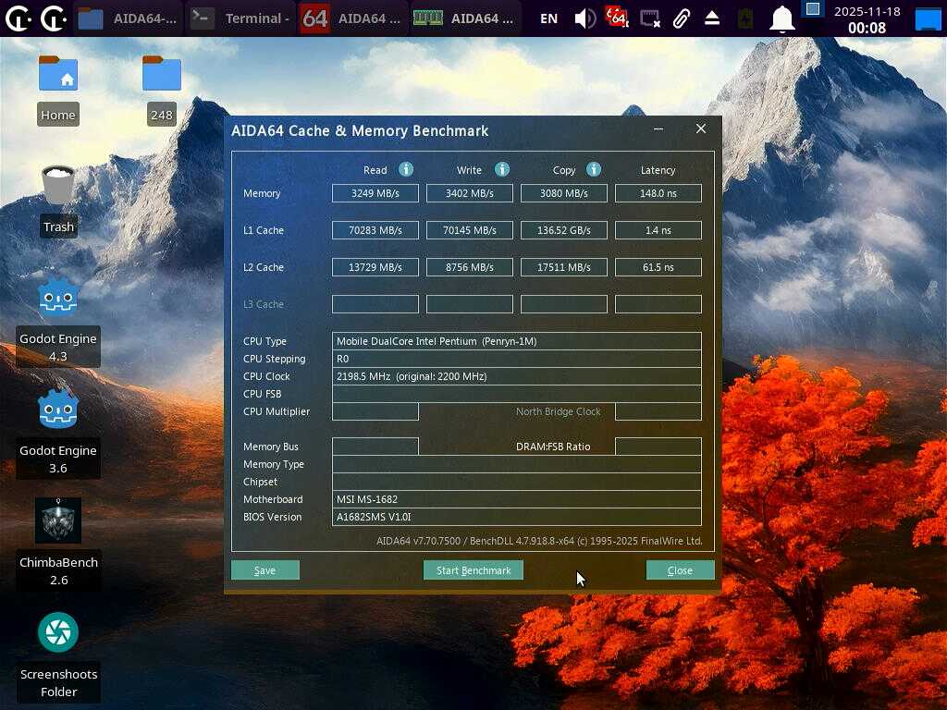Viewport: 947px width, 710px height.
Task: Click the CPU Type field Mobile DualCore Intel Pentium
Action: (516, 341)
